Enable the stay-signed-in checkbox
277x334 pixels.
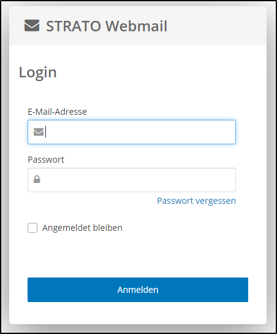click(32, 228)
